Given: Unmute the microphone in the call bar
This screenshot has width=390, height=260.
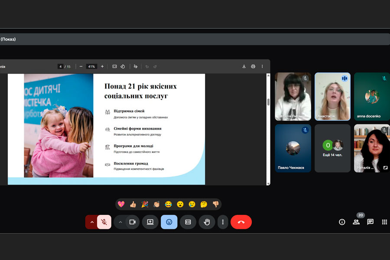Looking at the screenshot, I should (104, 222).
